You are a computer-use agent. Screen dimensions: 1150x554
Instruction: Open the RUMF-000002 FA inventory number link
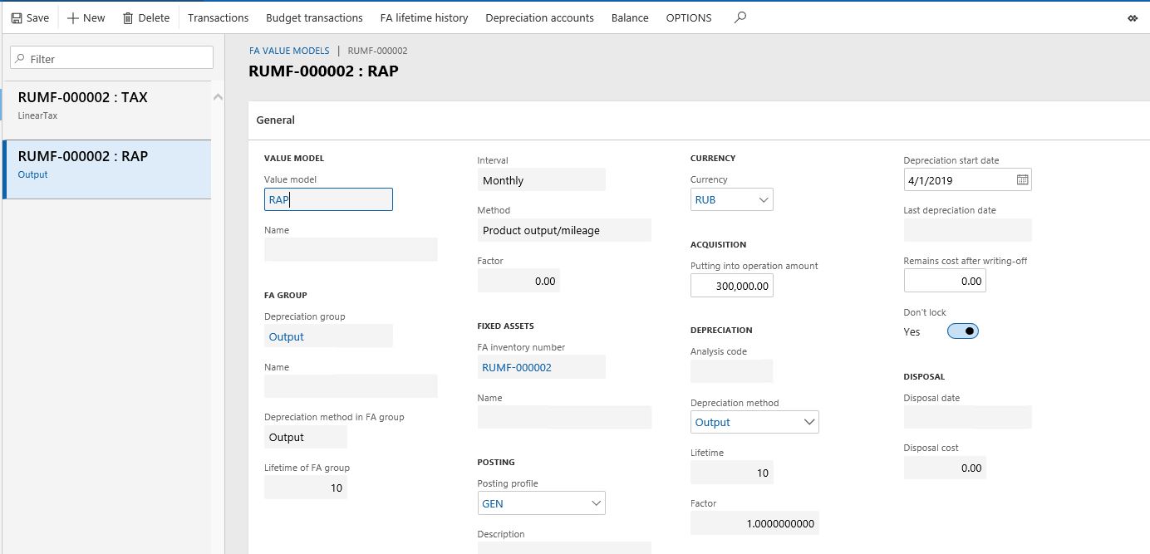[517, 367]
